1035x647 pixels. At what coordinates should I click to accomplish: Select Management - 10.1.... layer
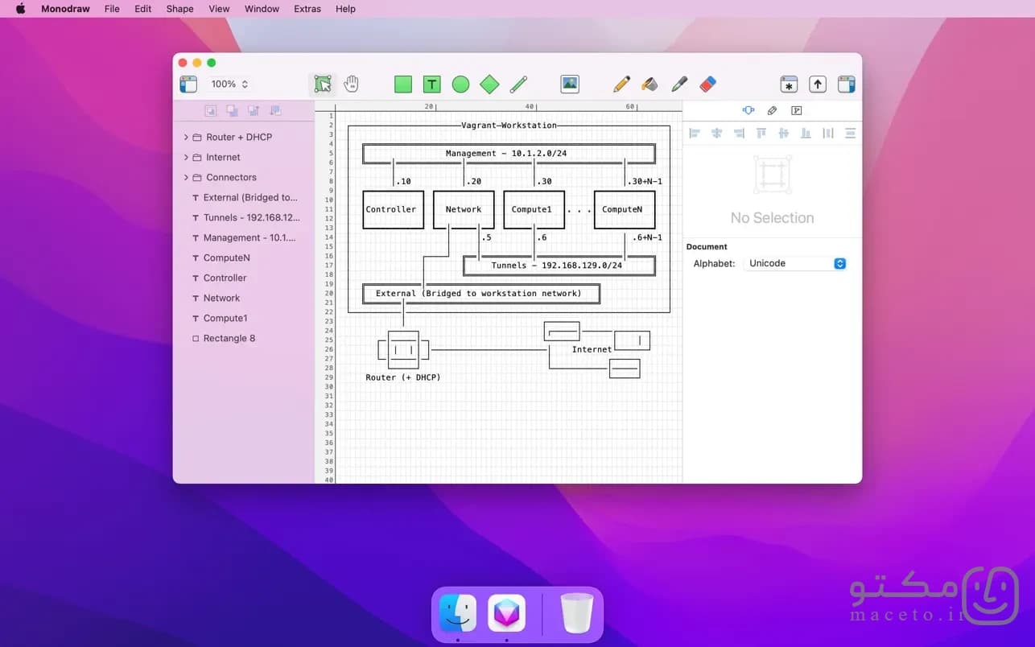click(x=244, y=237)
